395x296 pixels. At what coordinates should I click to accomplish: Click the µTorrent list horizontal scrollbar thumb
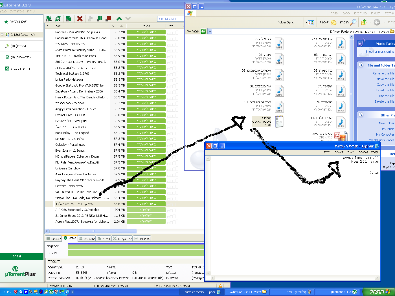pyautogui.click(x=93, y=231)
